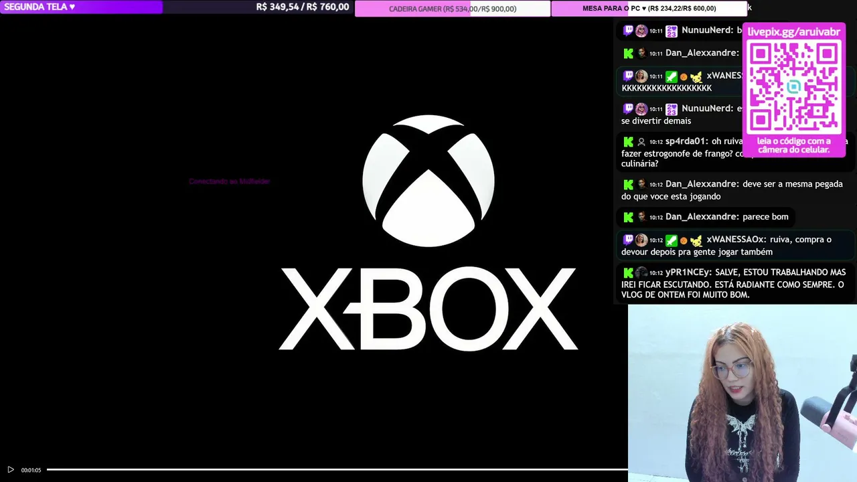Click the sp4rda01 username in chat
The image size is (857, 482).
click(687, 141)
